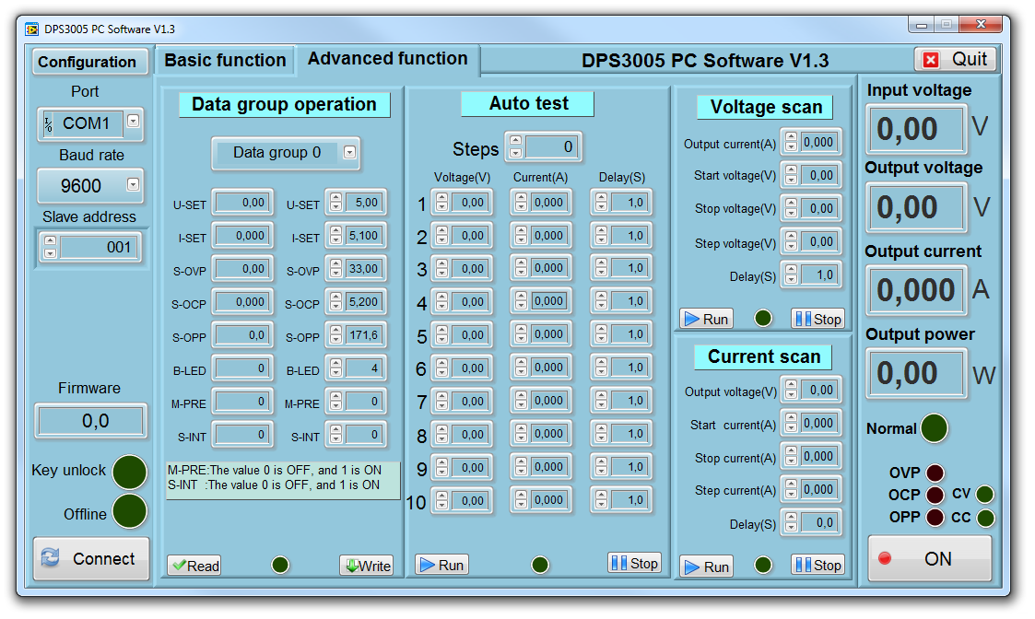Open the COM1 port dropdown
This screenshot has width=1035, height=619.
pyautogui.click(x=134, y=121)
